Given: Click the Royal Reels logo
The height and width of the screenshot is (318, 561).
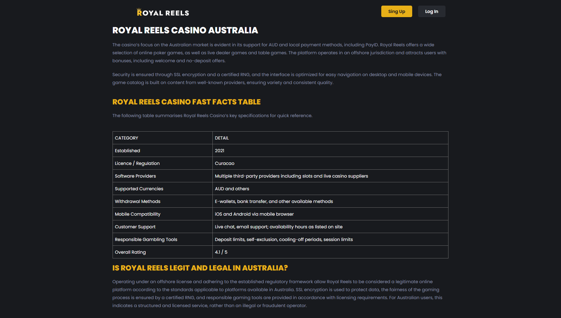Looking at the screenshot, I should coord(163,12).
